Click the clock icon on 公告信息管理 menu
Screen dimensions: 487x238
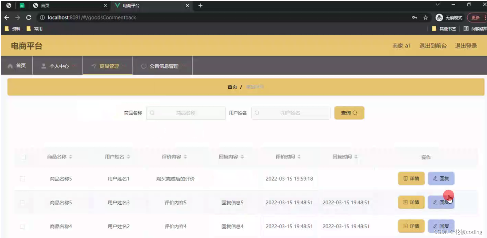(x=144, y=66)
